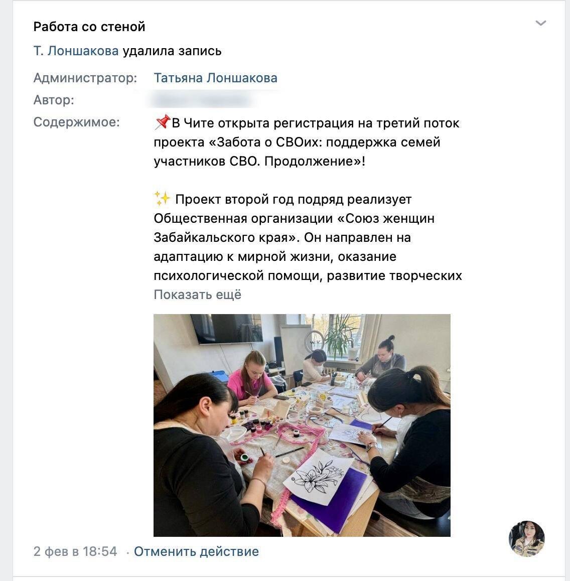Viewport: 570px width, 581px height.
Task: Open administrator Татьяна Лоншакова profile
Action: [x=215, y=78]
